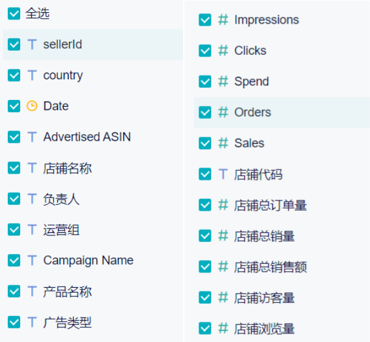Click the number icon beside Impressions
370x342 pixels.
[223, 20]
